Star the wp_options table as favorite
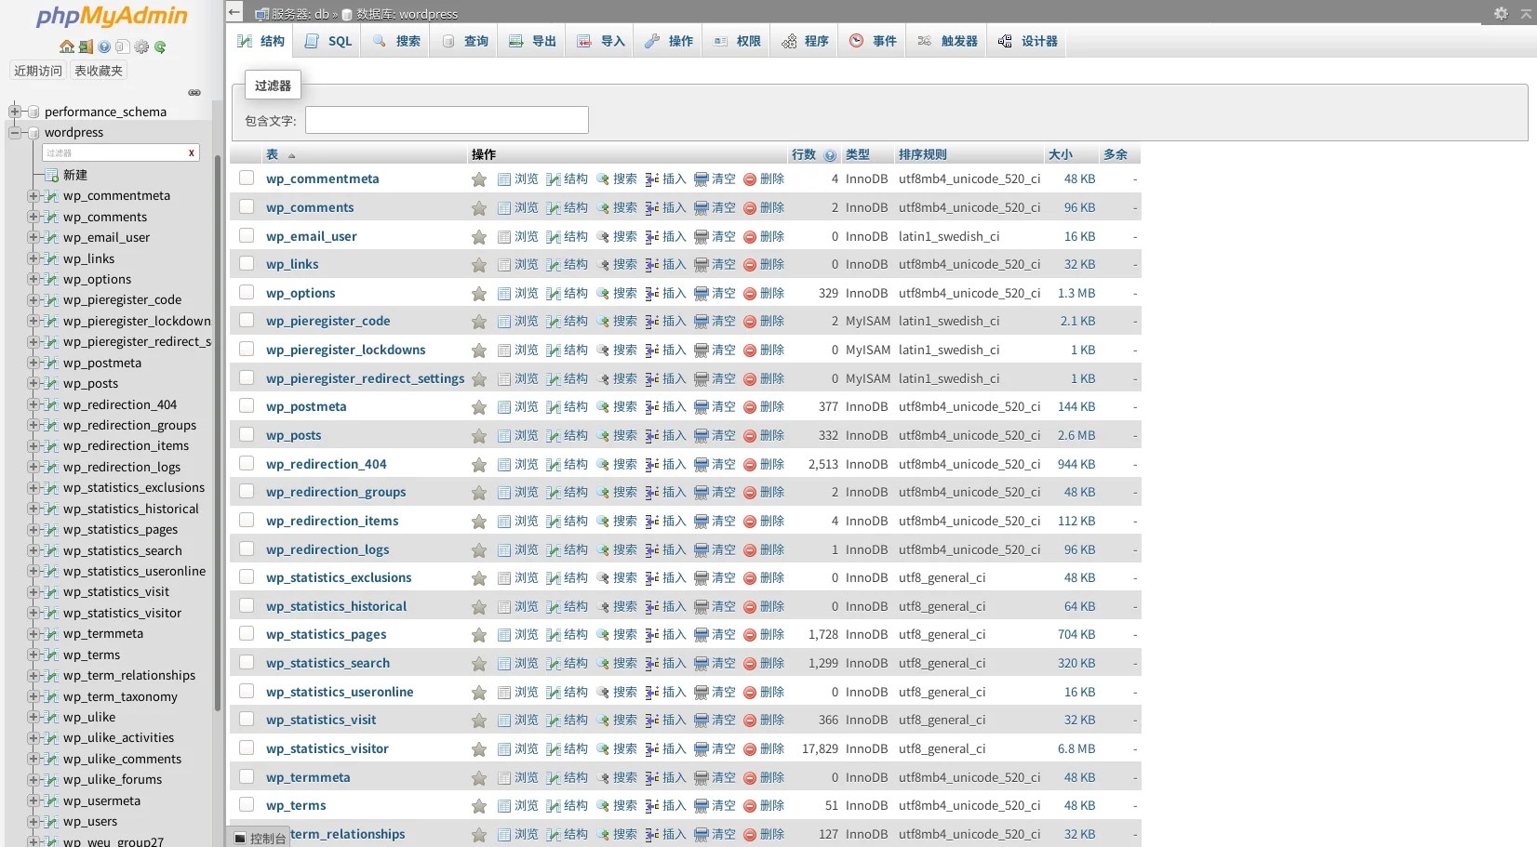1537x847 pixels. [x=479, y=294]
